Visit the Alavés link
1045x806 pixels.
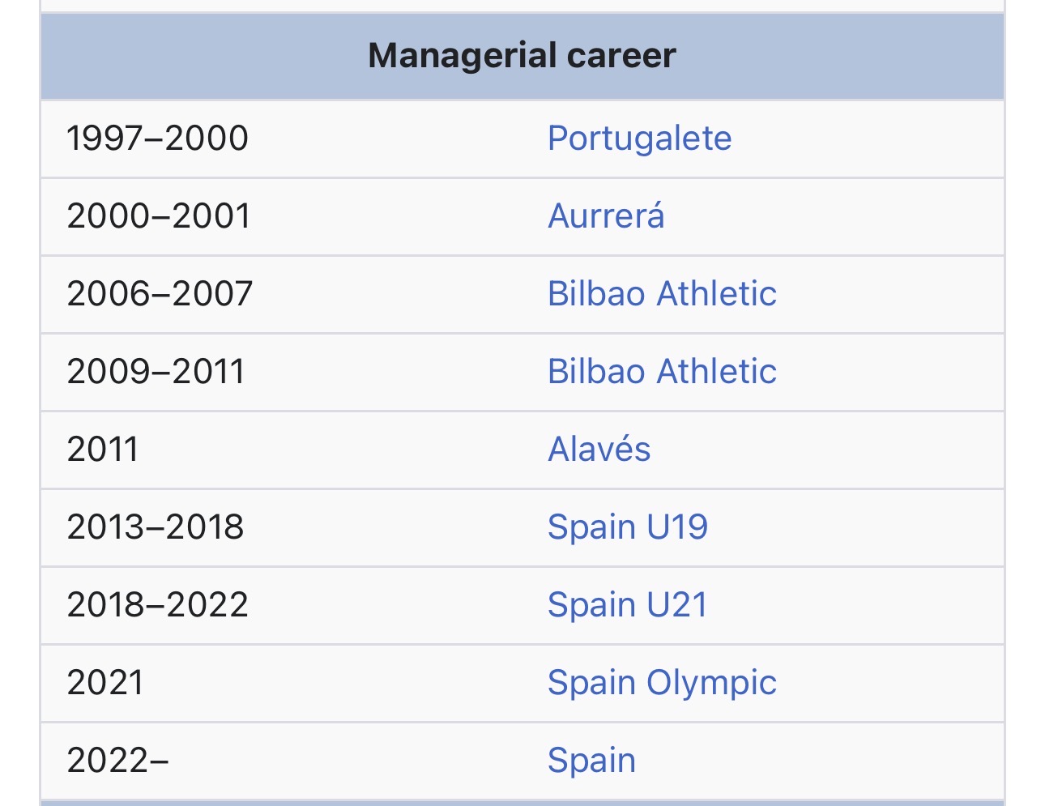pyautogui.click(x=599, y=449)
